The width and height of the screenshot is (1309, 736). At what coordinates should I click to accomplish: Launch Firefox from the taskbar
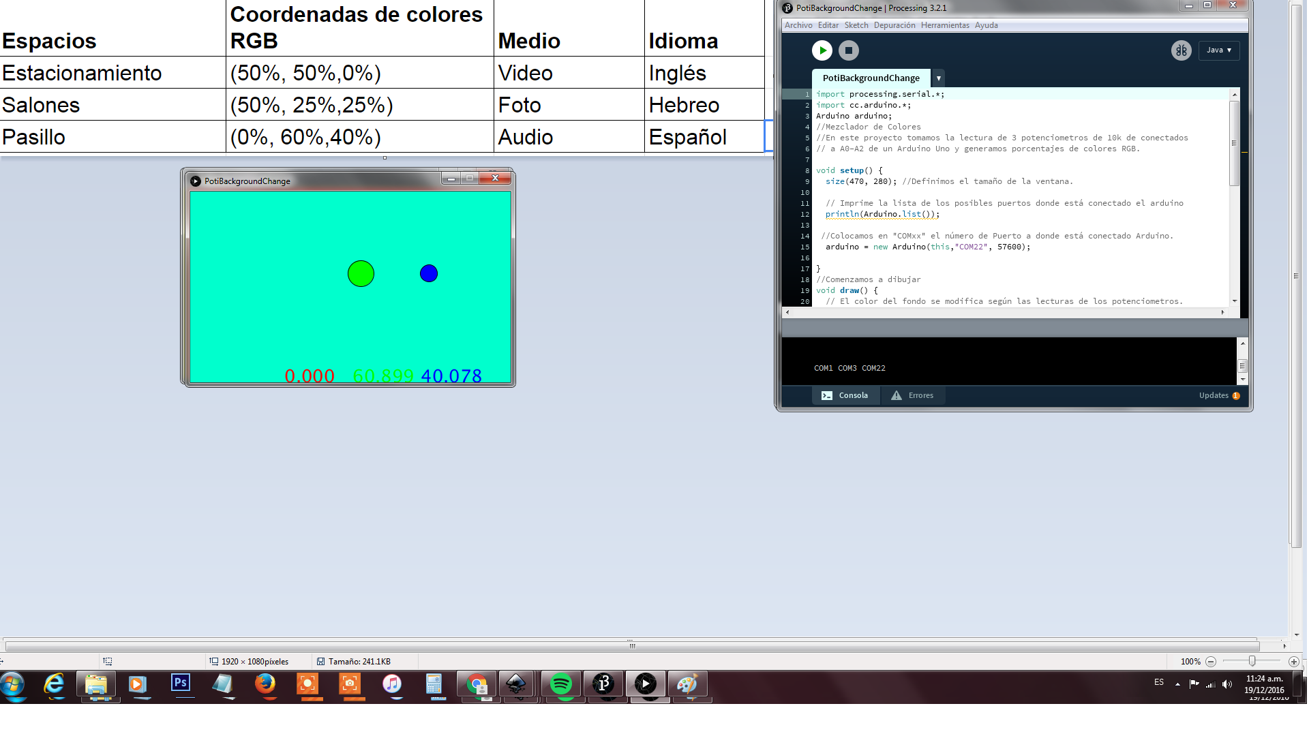coord(265,684)
